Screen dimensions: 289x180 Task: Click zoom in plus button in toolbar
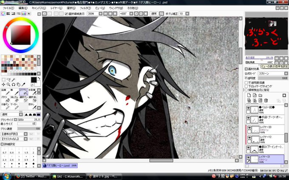point(110,14)
